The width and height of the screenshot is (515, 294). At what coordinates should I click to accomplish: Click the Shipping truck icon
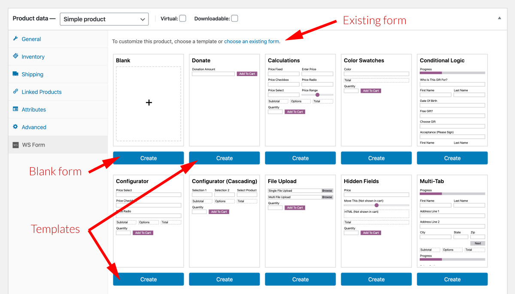[15, 74]
